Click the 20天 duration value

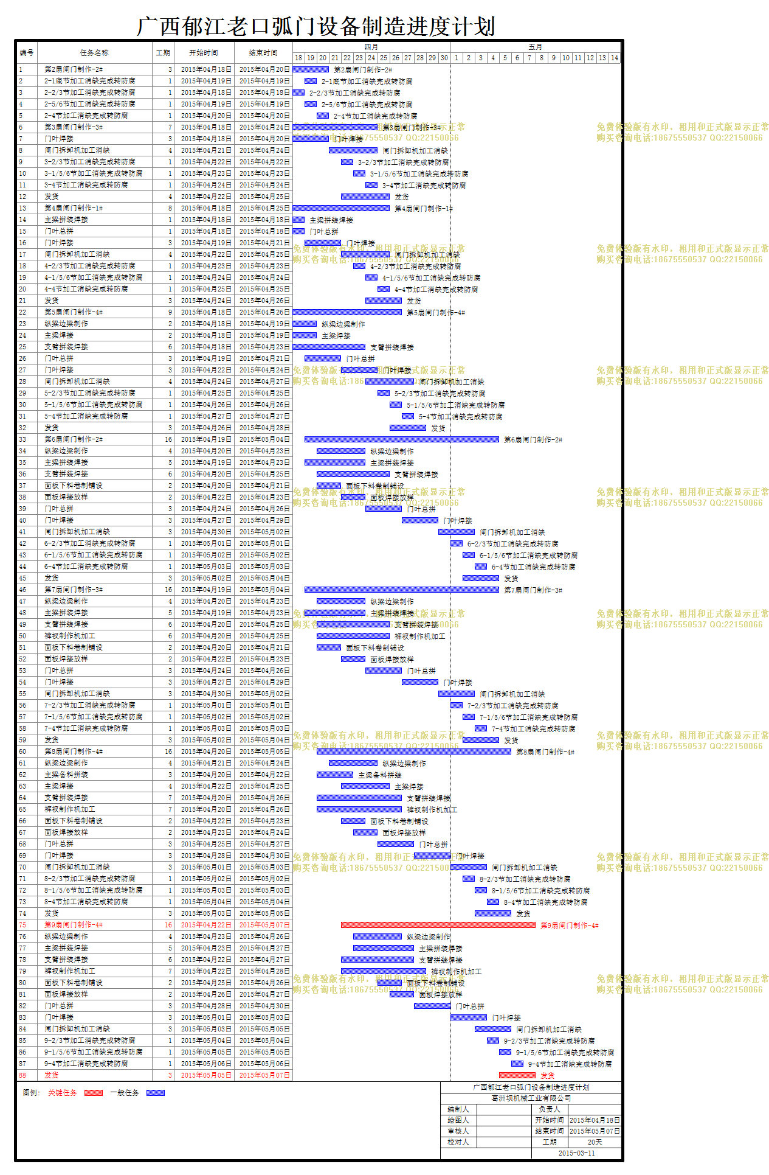click(x=595, y=1142)
